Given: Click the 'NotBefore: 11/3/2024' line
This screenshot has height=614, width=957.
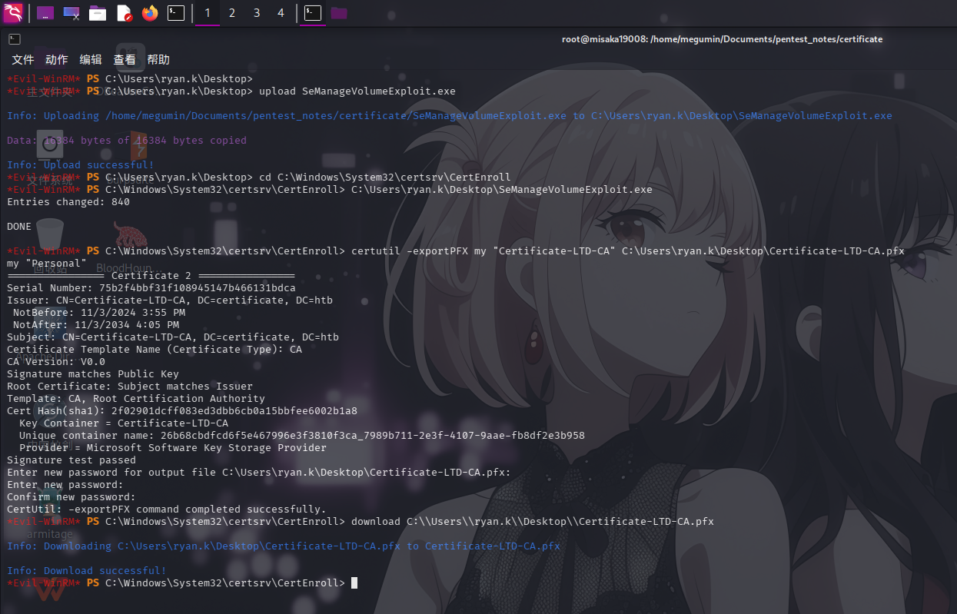Looking at the screenshot, I should [x=99, y=313].
